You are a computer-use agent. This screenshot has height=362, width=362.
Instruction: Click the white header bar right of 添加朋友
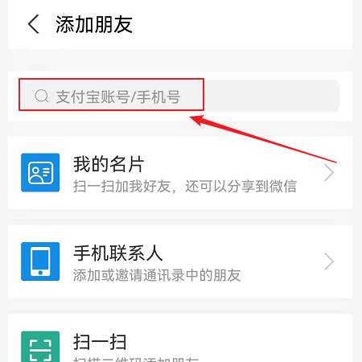tap(241, 24)
